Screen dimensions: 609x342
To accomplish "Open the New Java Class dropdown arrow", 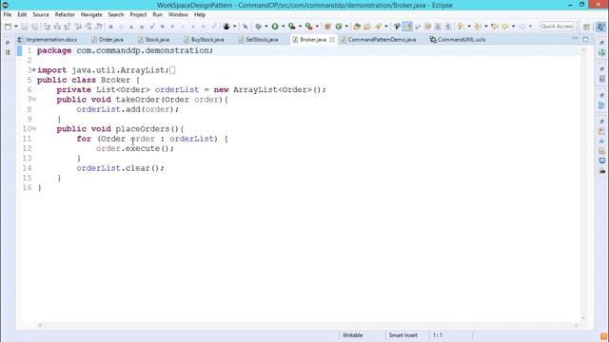I will 346,27.
